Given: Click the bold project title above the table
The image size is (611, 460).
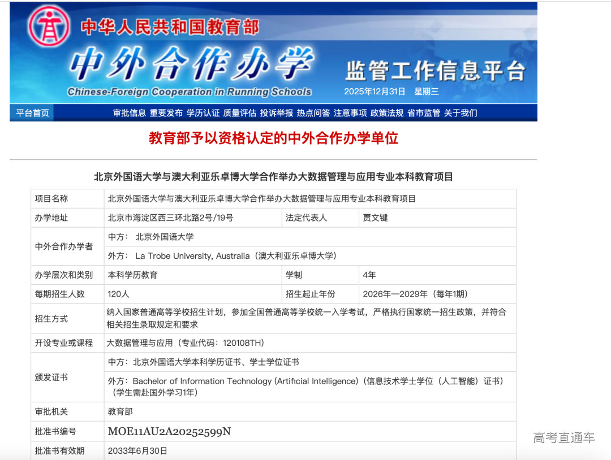Looking at the screenshot, I should (x=273, y=177).
